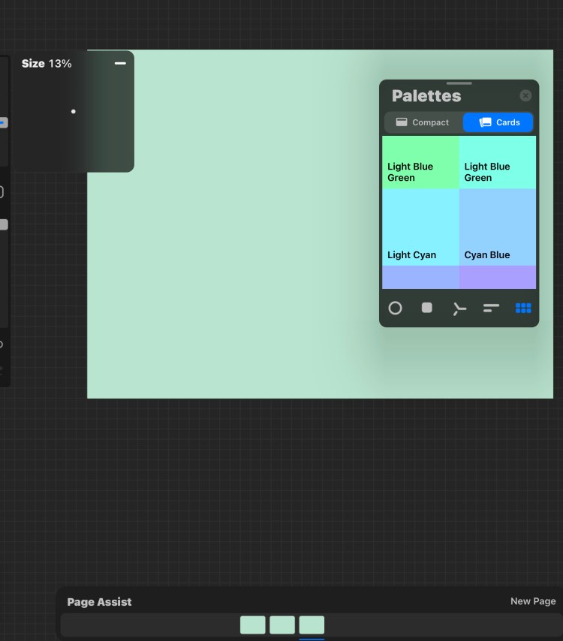This screenshot has width=563, height=641.
Task: Select the third page thumbnail
Action: 312,624
